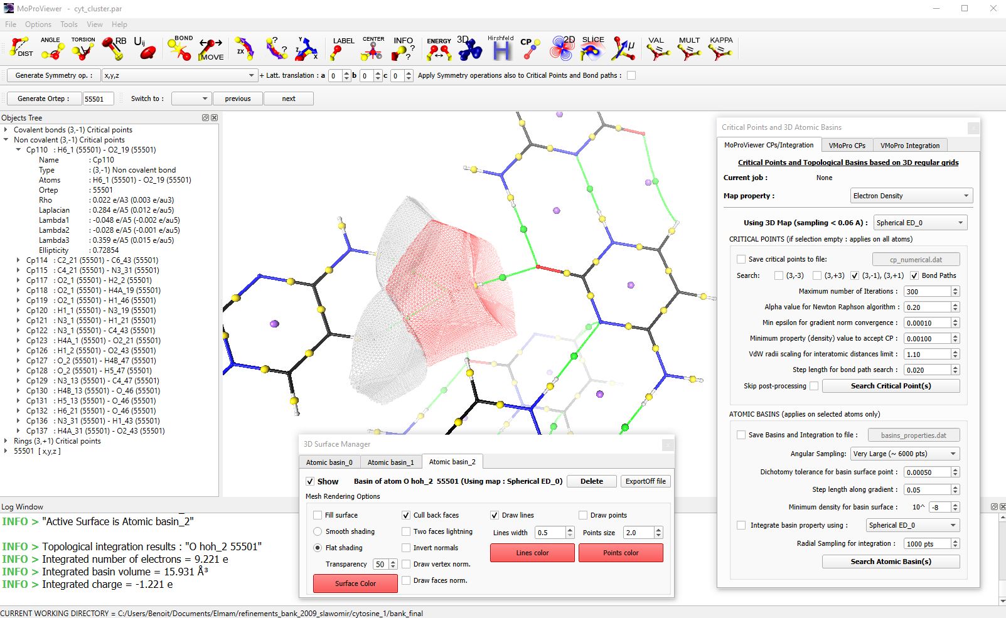Enable the Fill surface checkbox
This screenshot has width=1006, height=618.
[318, 515]
